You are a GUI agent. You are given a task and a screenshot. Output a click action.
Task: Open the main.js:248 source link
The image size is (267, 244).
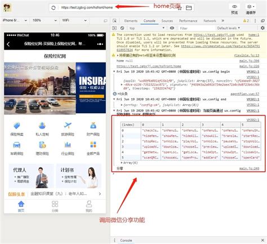pos(249,168)
